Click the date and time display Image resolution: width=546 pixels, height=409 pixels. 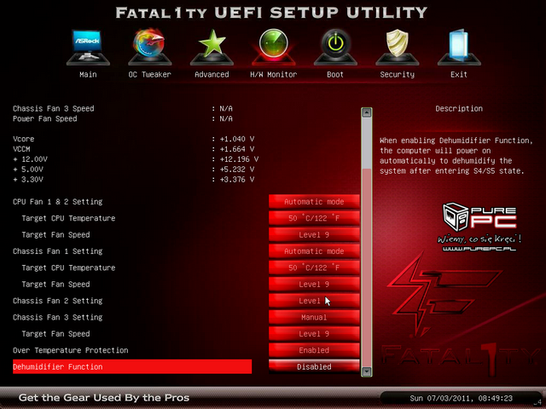461,398
